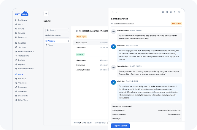Open Financial Accounts in the sidebar
Image resolution: width=197 pixels, height=130 pixels.
click(26, 51)
